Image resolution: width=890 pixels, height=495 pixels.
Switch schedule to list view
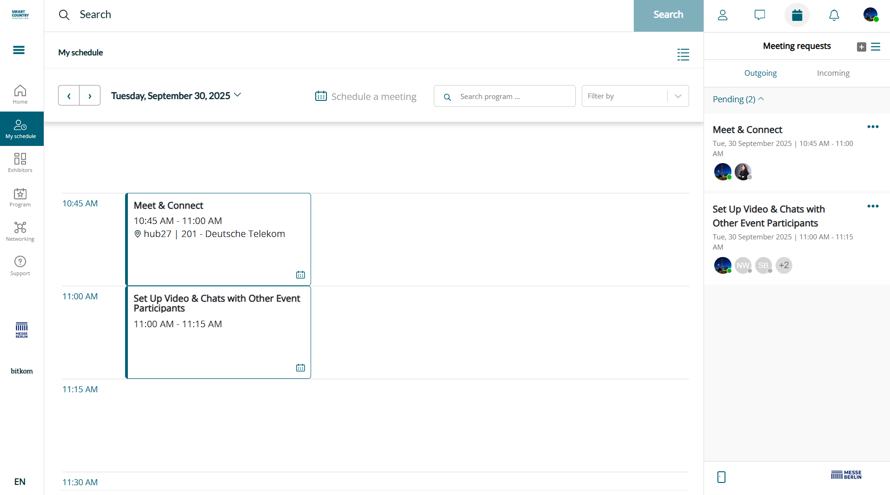click(x=683, y=54)
